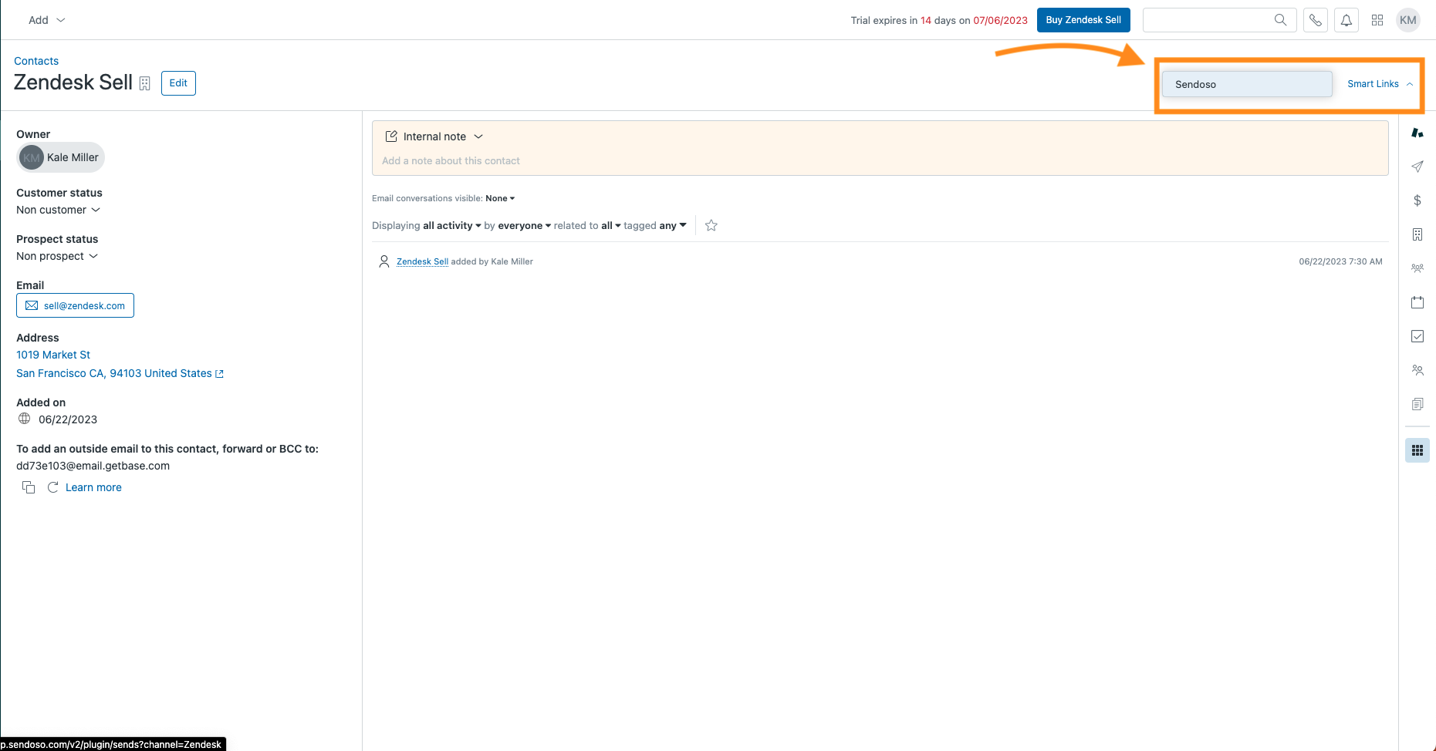
Task: Click the apps grid icon in sidebar
Action: coord(1417,450)
